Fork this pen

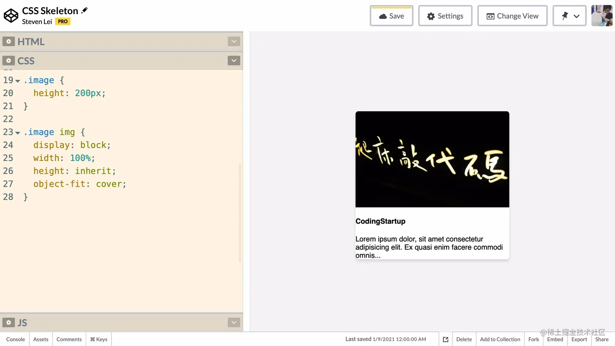(x=533, y=339)
